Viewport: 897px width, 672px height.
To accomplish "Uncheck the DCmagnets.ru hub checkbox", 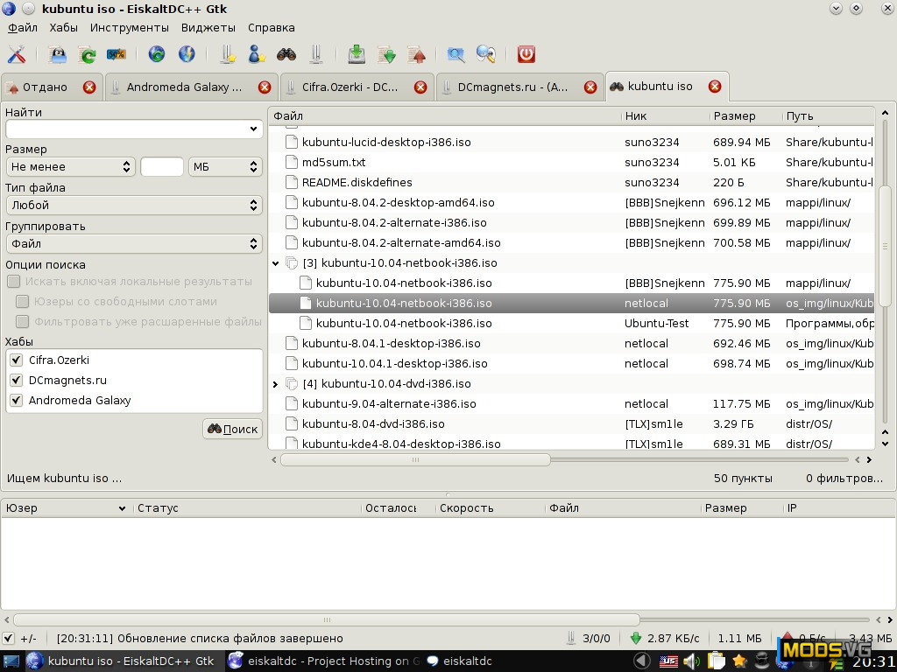I will (x=16, y=380).
